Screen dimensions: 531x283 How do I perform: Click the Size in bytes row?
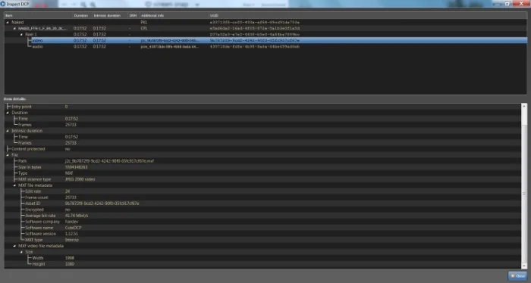click(x=262, y=167)
